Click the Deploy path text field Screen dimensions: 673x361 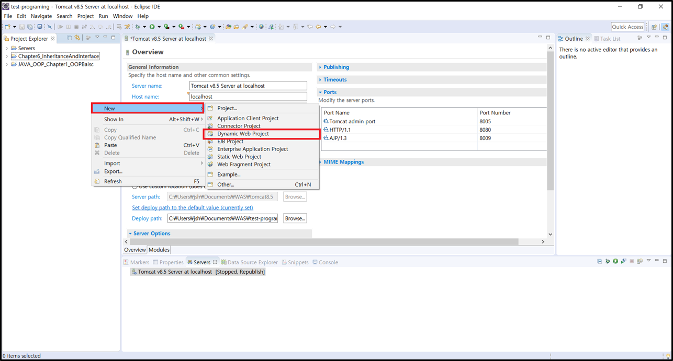(x=222, y=218)
